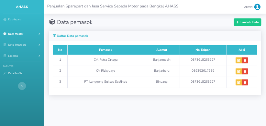The height and width of the screenshot is (126, 266).
Task: Edit the CV Rizky Jaya supplier row
Action: pyautogui.click(x=239, y=71)
